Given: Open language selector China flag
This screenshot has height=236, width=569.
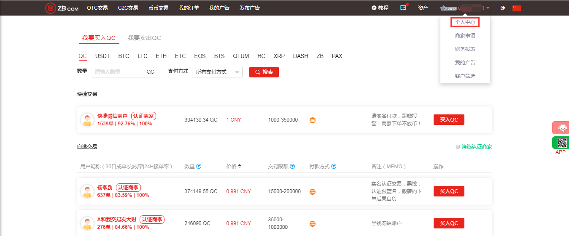Looking at the screenshot, I should [517, 8].
